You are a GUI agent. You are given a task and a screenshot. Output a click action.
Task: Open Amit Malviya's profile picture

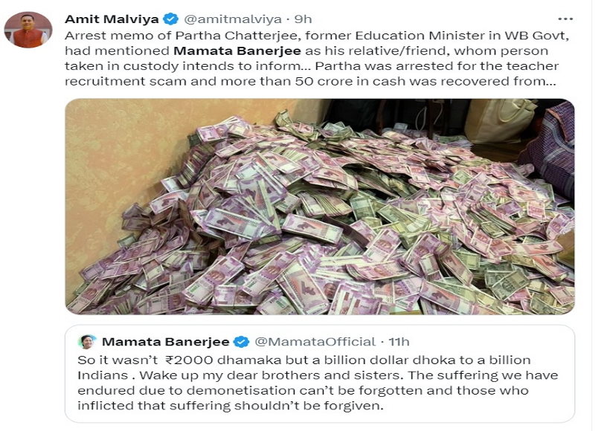tap(28, 30)
